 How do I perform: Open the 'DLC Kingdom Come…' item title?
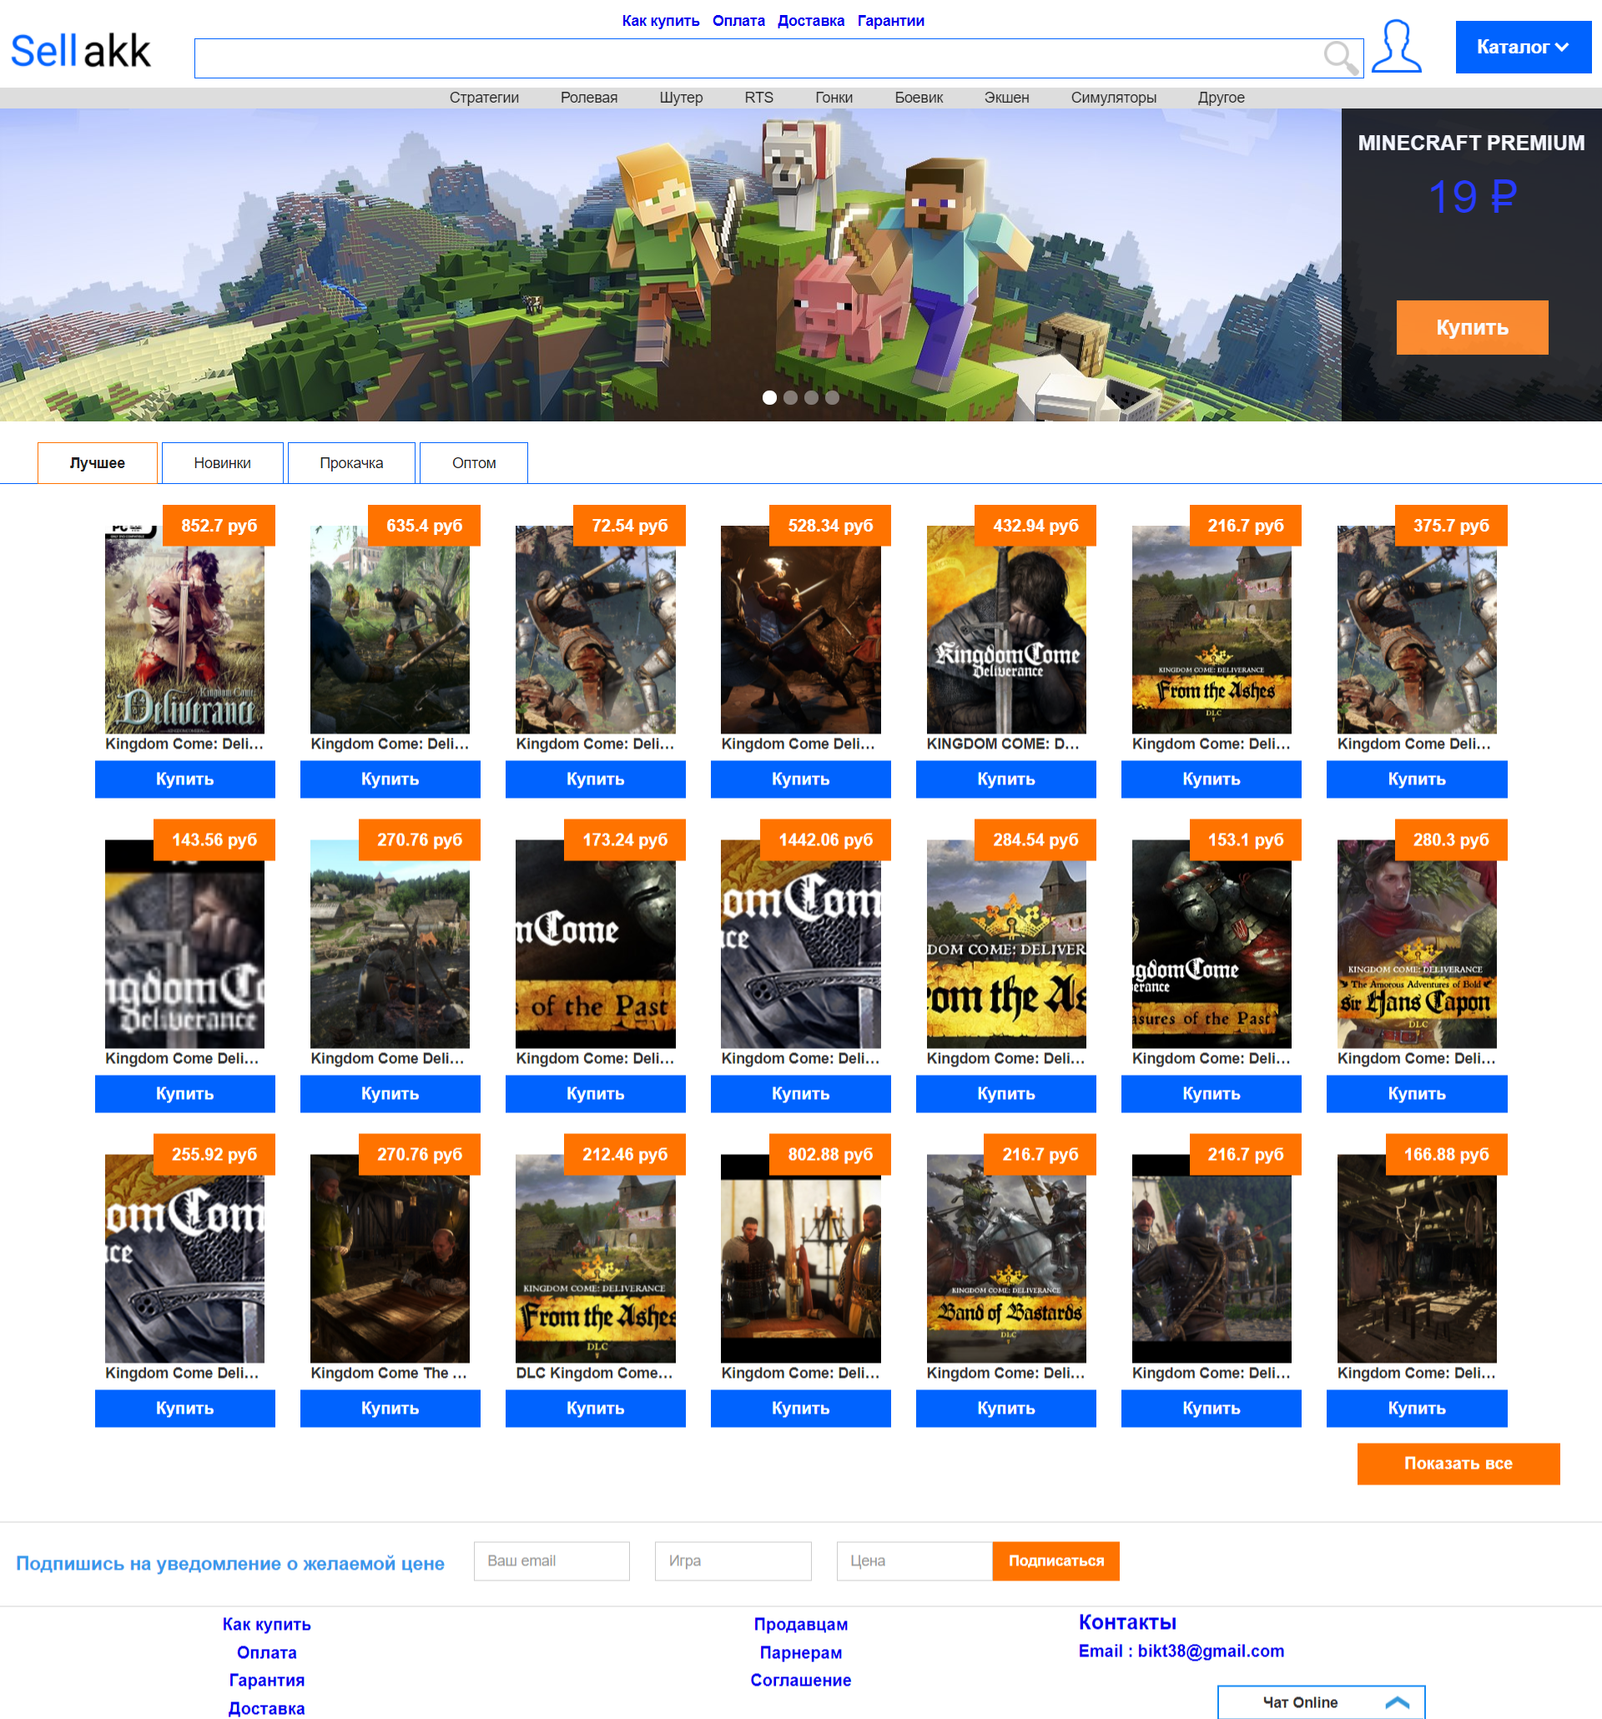594,1374
